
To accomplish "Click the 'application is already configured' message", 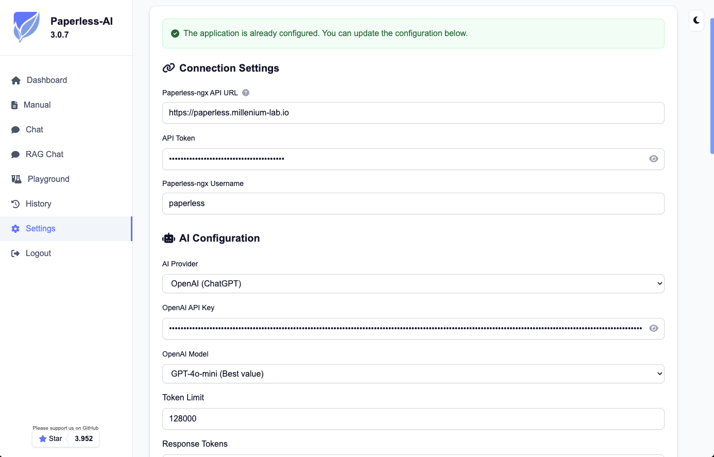I will [326, 33].
